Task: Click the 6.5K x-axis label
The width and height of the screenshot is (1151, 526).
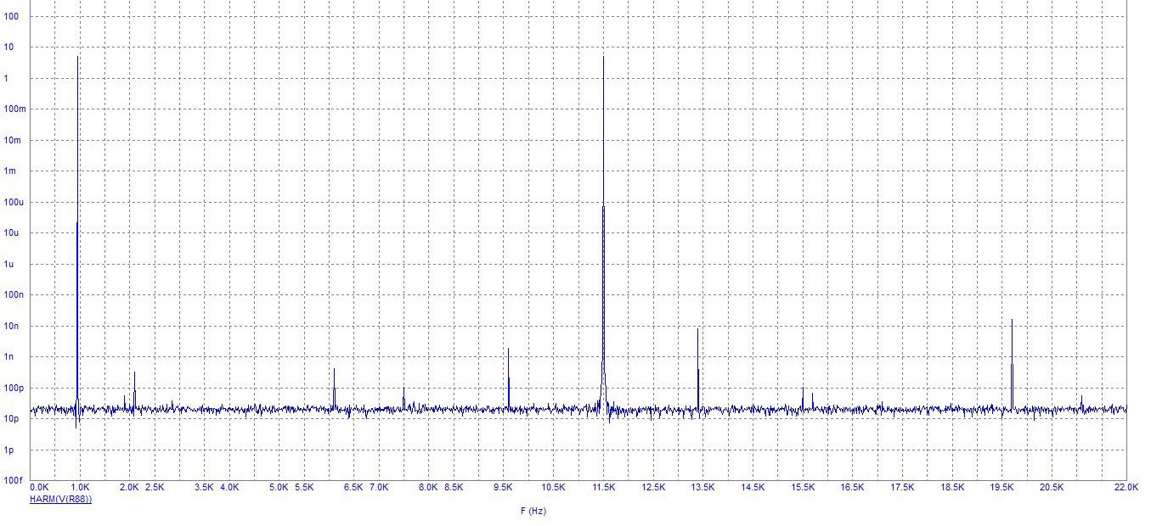Action: click(353, 488)
